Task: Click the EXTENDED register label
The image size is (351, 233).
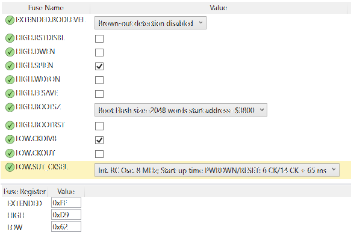Action: [x=25, y=204]
